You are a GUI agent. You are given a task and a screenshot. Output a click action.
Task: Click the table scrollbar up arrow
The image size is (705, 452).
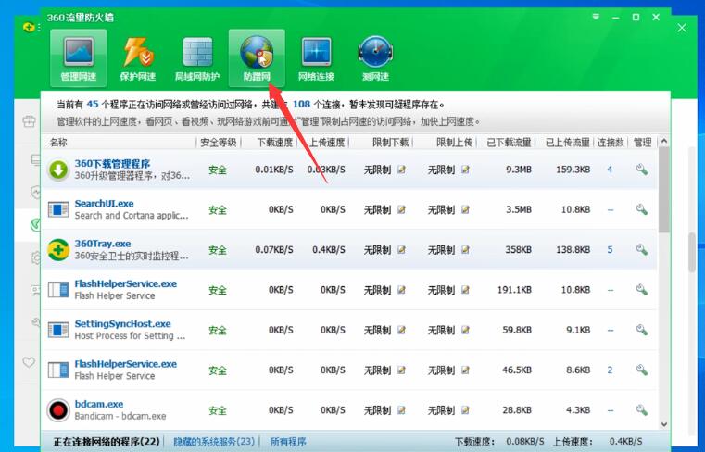[x=664, y=142]
